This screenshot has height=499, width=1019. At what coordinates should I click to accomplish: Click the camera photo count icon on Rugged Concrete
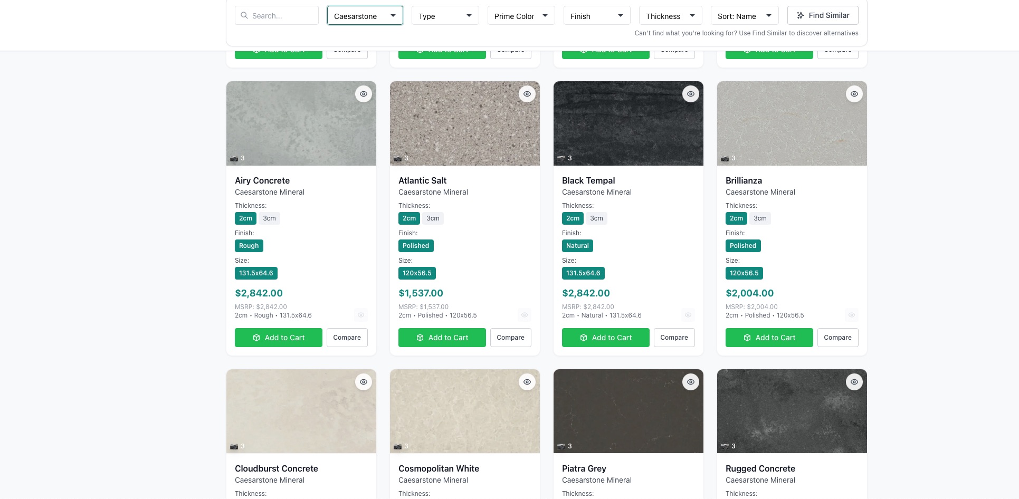pos(725,446)
